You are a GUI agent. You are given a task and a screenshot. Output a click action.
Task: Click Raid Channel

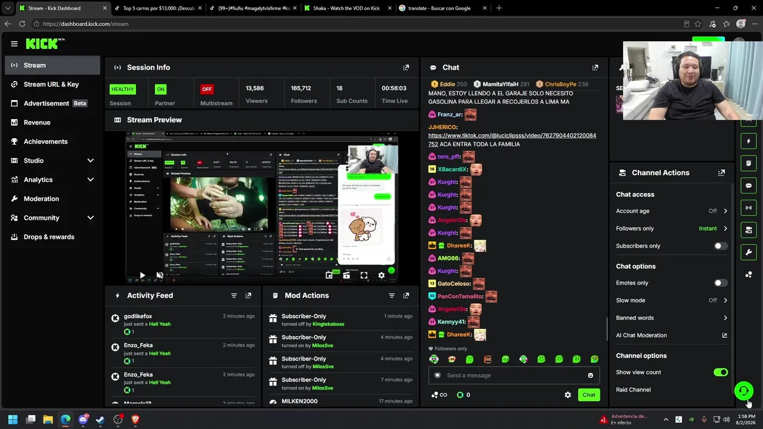(633, 390)
